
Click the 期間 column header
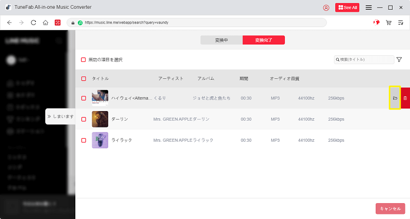[244, 79]
